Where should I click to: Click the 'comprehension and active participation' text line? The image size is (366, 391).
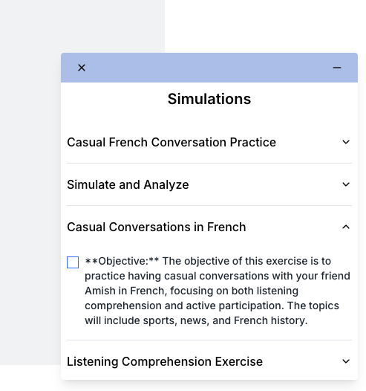tap(212, 306)
